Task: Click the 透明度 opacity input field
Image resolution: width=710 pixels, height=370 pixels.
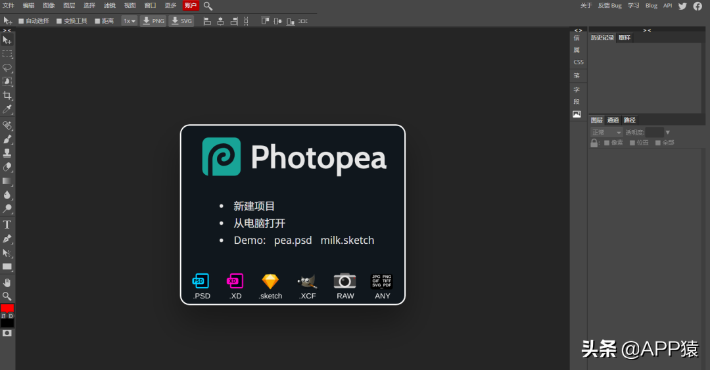Action: coord(654,132)
